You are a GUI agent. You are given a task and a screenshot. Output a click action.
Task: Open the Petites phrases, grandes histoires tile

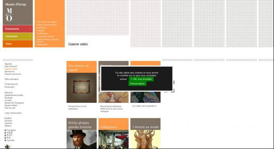tap(81, 133)
